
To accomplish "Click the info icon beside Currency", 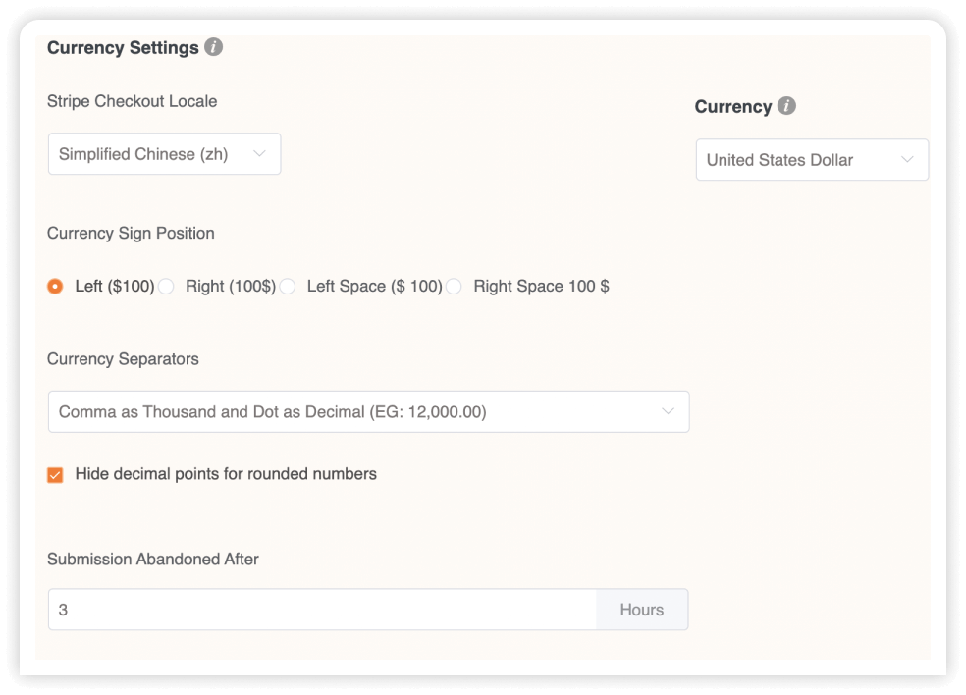I will pos(786,105).
